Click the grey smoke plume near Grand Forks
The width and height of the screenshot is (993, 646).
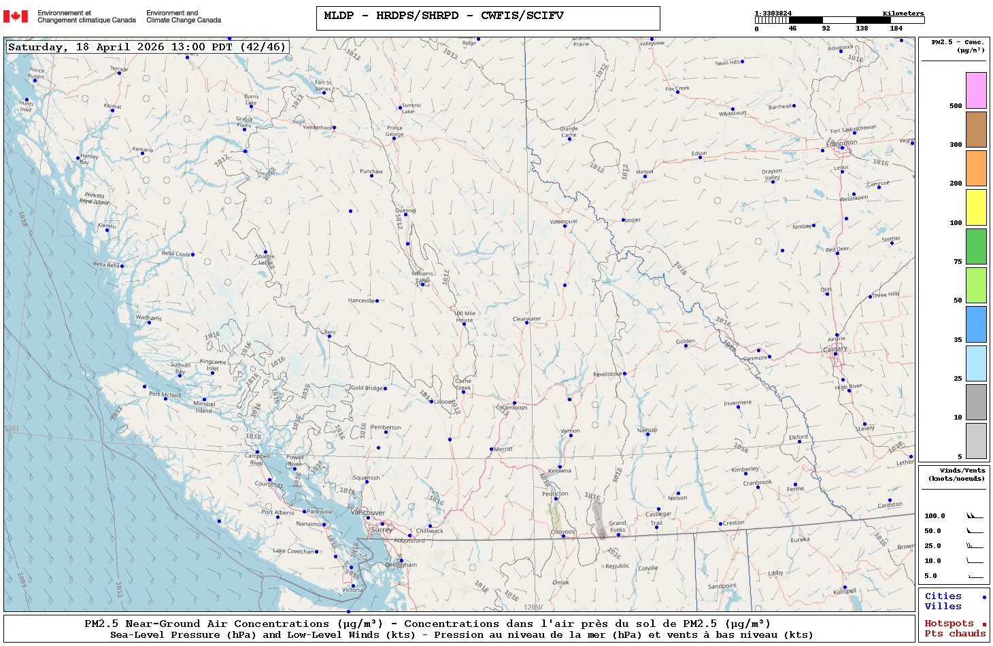click(598, 520)
